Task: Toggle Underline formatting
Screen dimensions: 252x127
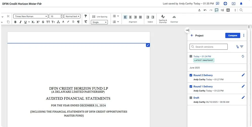Action: pyautogui.click(x=25, y=22)
